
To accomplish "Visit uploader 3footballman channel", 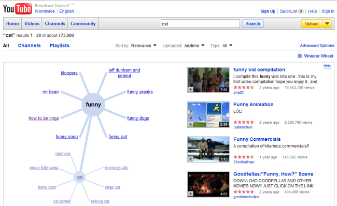I will [x=244, y=162].
